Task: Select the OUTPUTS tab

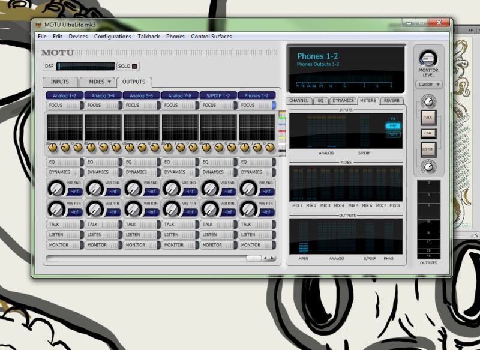Action: [x=134, y=82]
